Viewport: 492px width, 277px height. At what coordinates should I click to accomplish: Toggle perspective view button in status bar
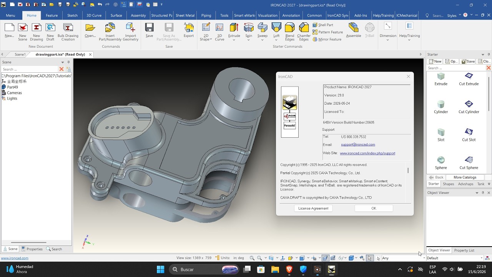point(325,258)
